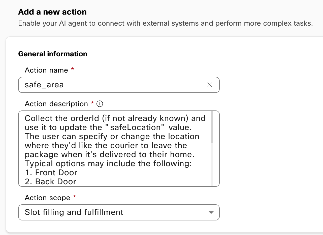Image resolution: width=323 pixels, height=235 pixels.
Task: Click the "Add a new action" heading
Action: point(52,12)
